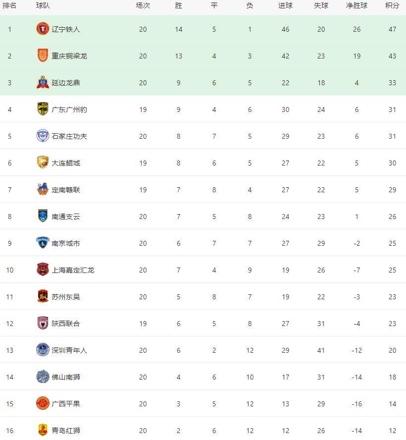
Task: Open the 上海嘉定汇龙 club crest
Action: point(43,270)
